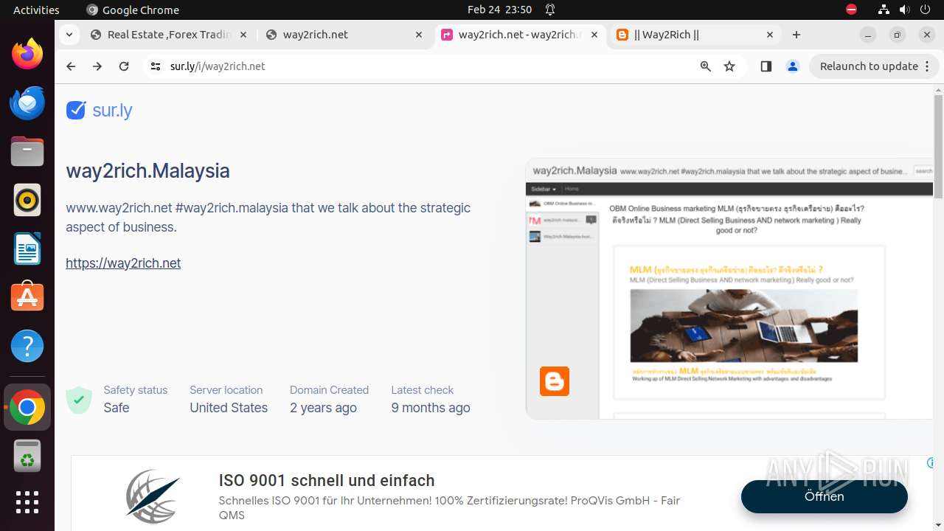Show all applications grid
The height and width of the screenshot is (531, 944).
click(27, 502)
